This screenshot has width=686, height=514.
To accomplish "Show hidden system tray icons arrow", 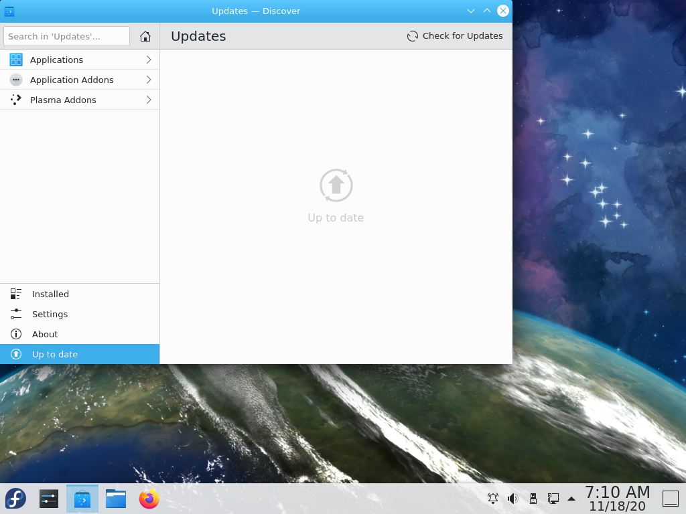I will point(571,499).
